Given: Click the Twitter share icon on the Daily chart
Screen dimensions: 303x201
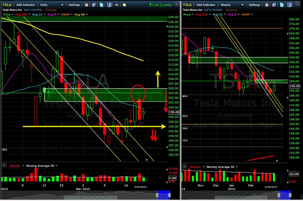Looking at the screenshot, I should [101, 5].
